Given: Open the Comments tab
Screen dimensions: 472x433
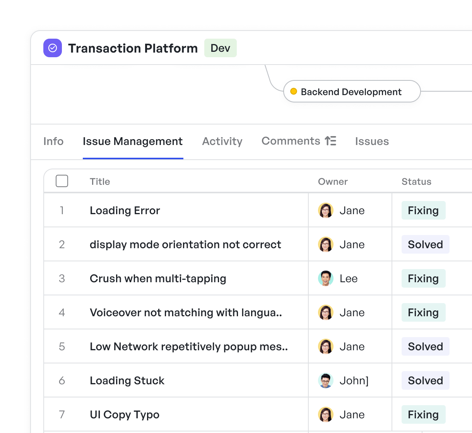Looking at the screenshot, I should point(291,141).
